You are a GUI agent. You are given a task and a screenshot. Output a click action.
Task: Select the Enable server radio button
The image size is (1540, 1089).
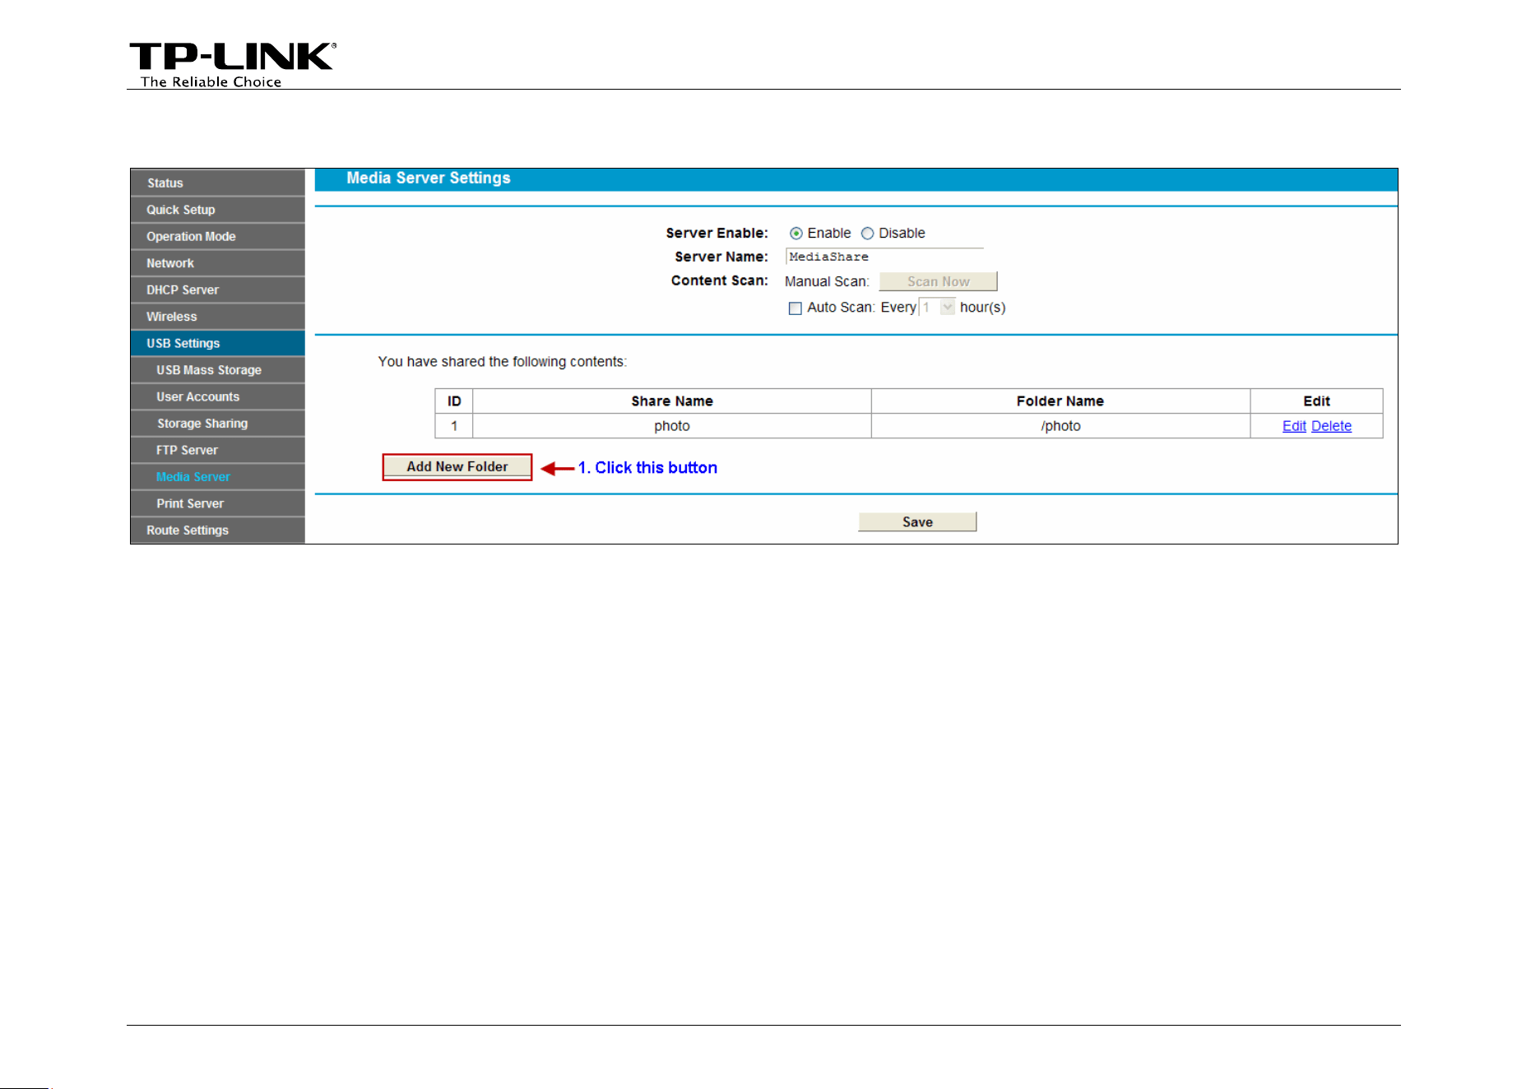pyautogui.click(x=796, y=234)
